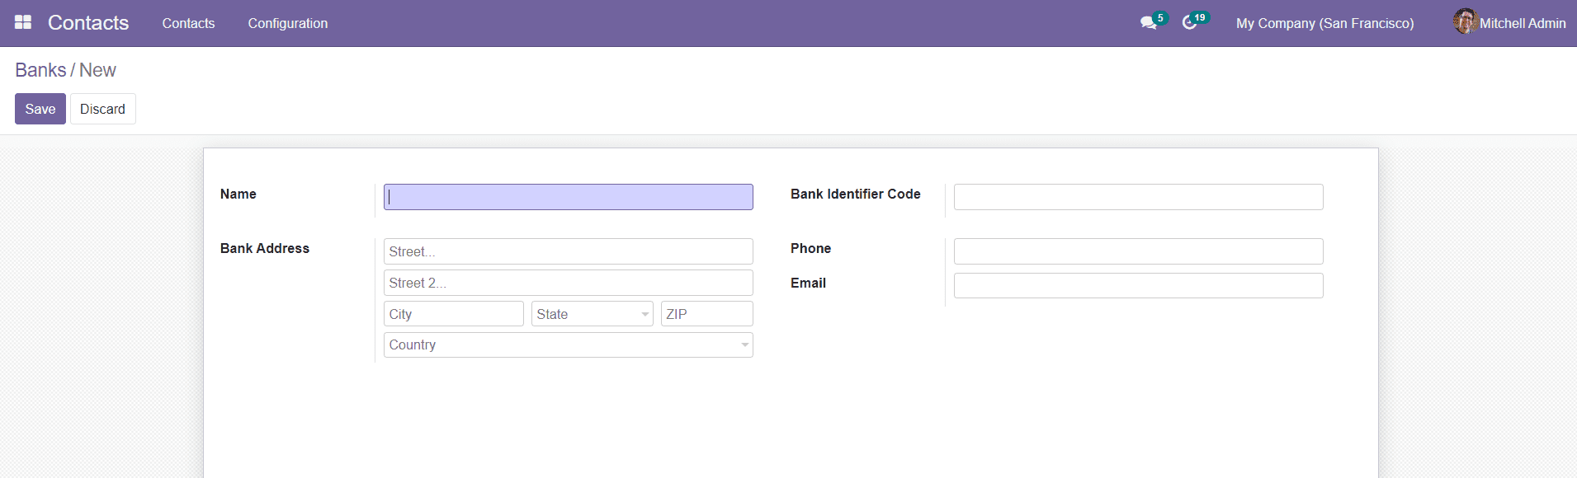Discard the current bank form

coord(102,108)
